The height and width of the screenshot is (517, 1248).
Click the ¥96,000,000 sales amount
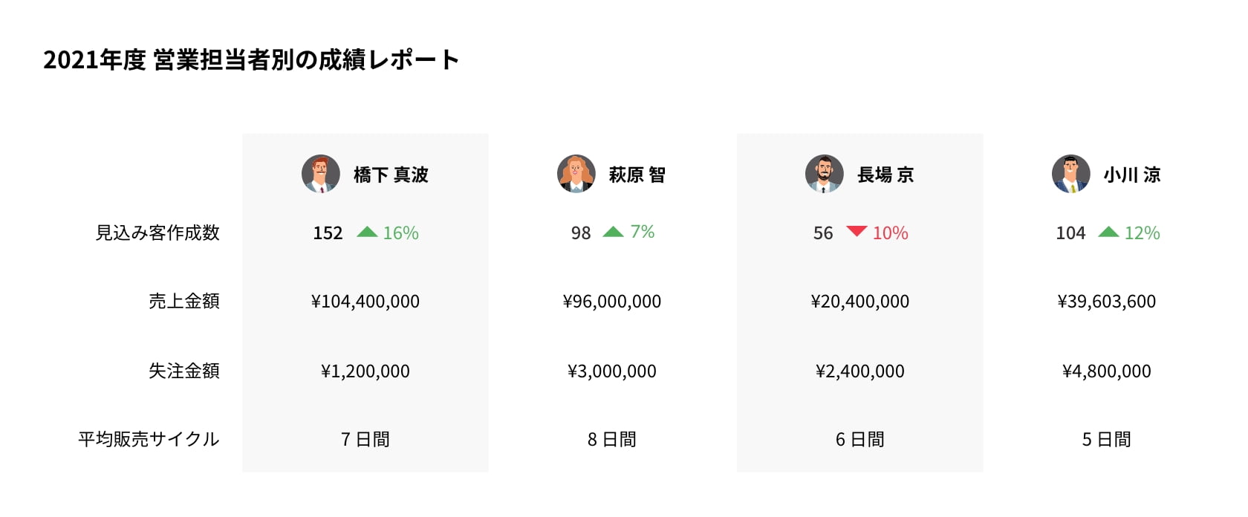pos(612,302)
